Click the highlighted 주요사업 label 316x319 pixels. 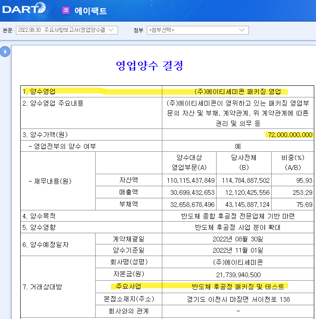[128, 286]
